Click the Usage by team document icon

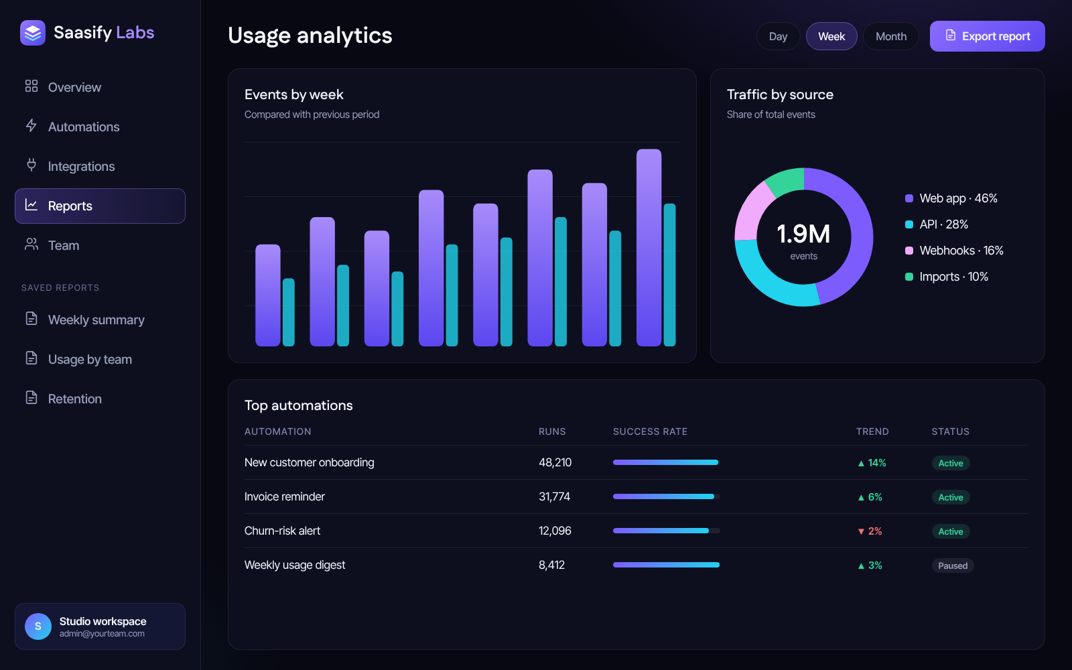pos(31,358)
